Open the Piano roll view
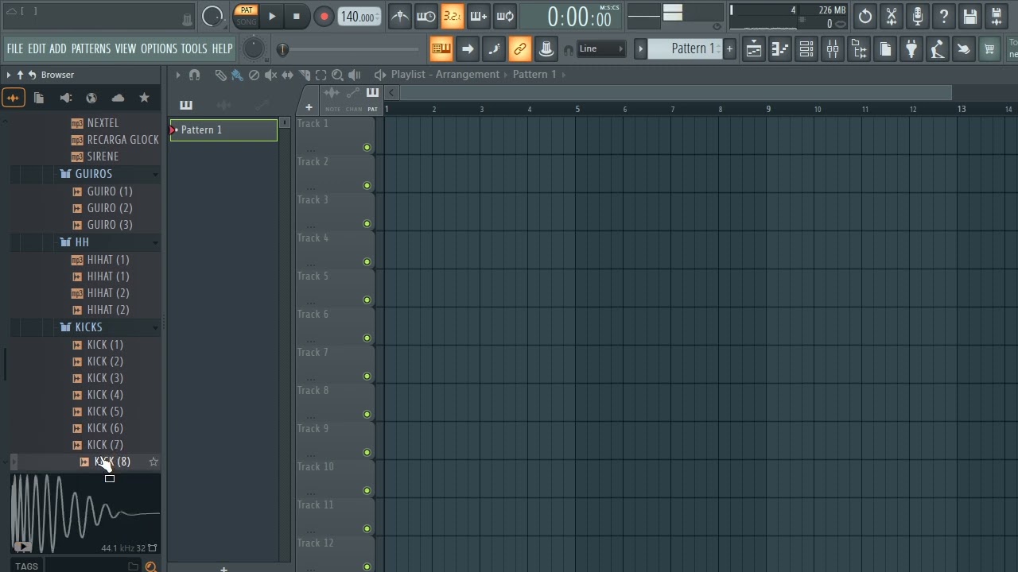The height and width of the screenshot is (572, 1018). 780,49
